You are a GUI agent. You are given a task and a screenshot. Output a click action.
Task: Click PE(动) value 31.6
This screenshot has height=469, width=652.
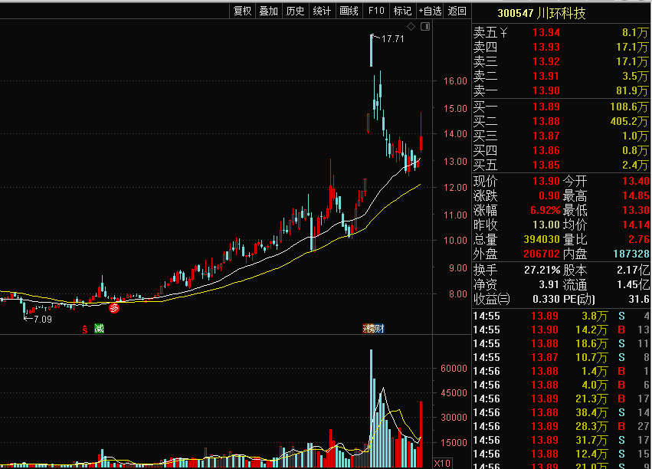pyautogui.click(x=639, y=299)
